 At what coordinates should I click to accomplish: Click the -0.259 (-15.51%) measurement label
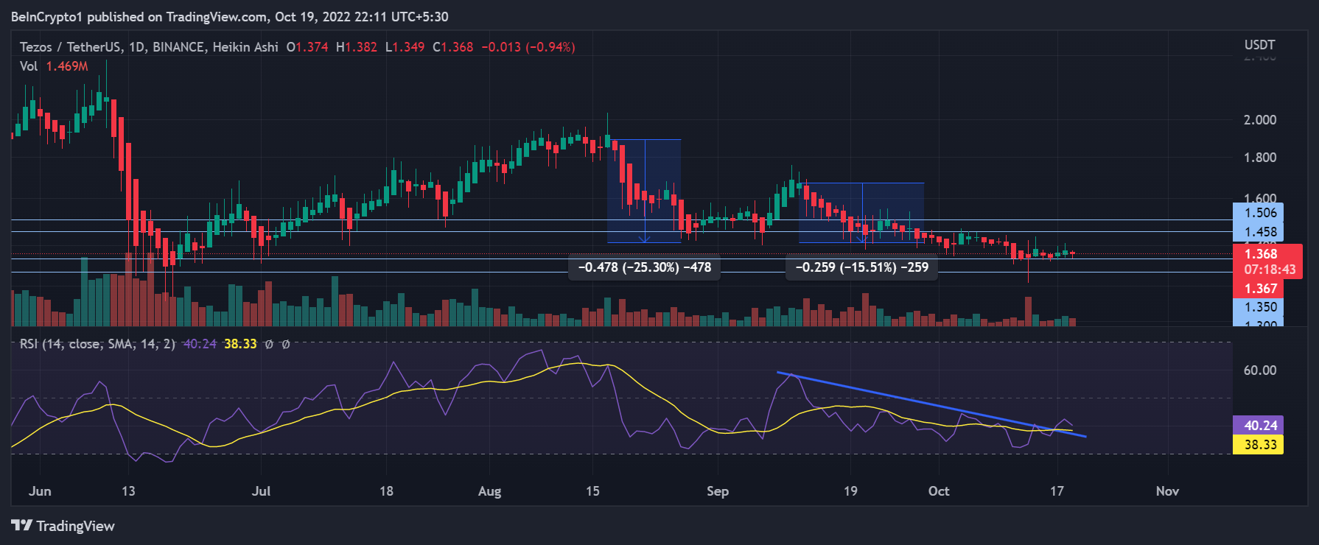tap(861, 267)
